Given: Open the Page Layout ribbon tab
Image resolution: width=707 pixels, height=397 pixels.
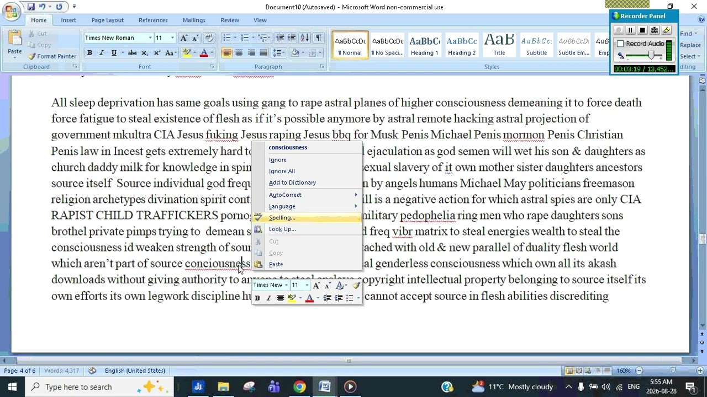Looking at the screenshot, I should [x=107, y=20].
